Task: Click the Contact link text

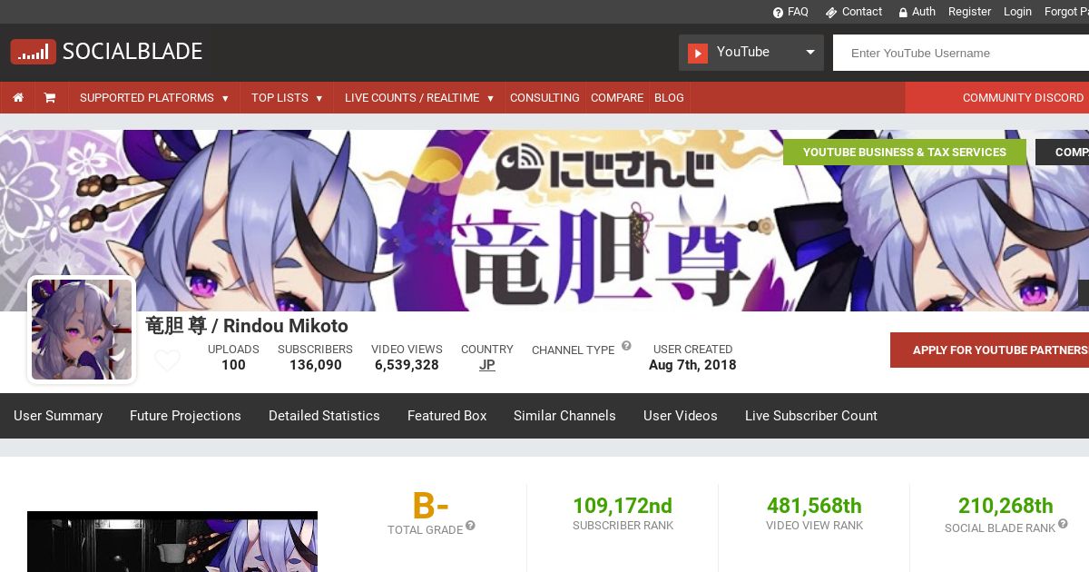Action: pos(862,12)
